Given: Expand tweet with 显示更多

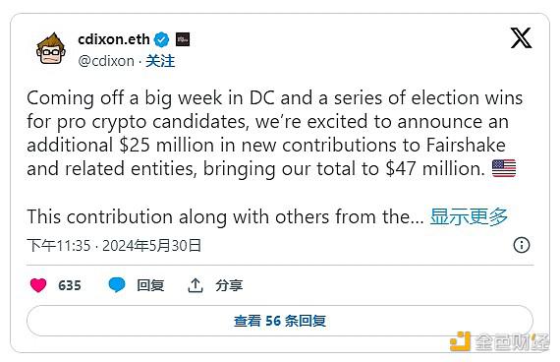Looking at the screenshot, I should coord(469,216).
